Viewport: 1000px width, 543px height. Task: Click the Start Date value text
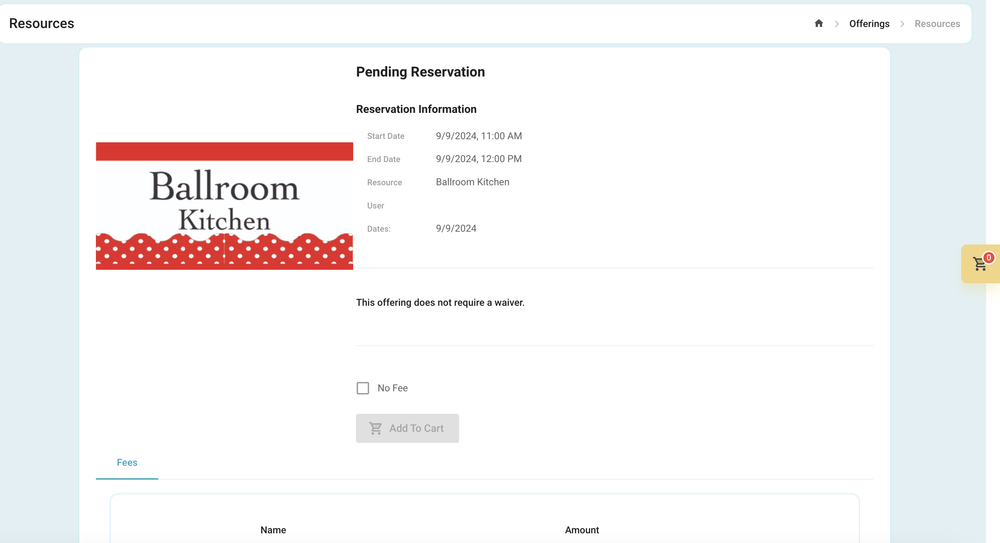click(x=479, y=136)
